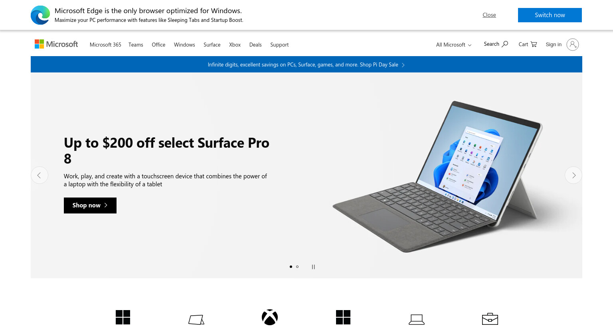Close the Edge promotion banner
Screen dimensions: 613x328
click(489, 15)
